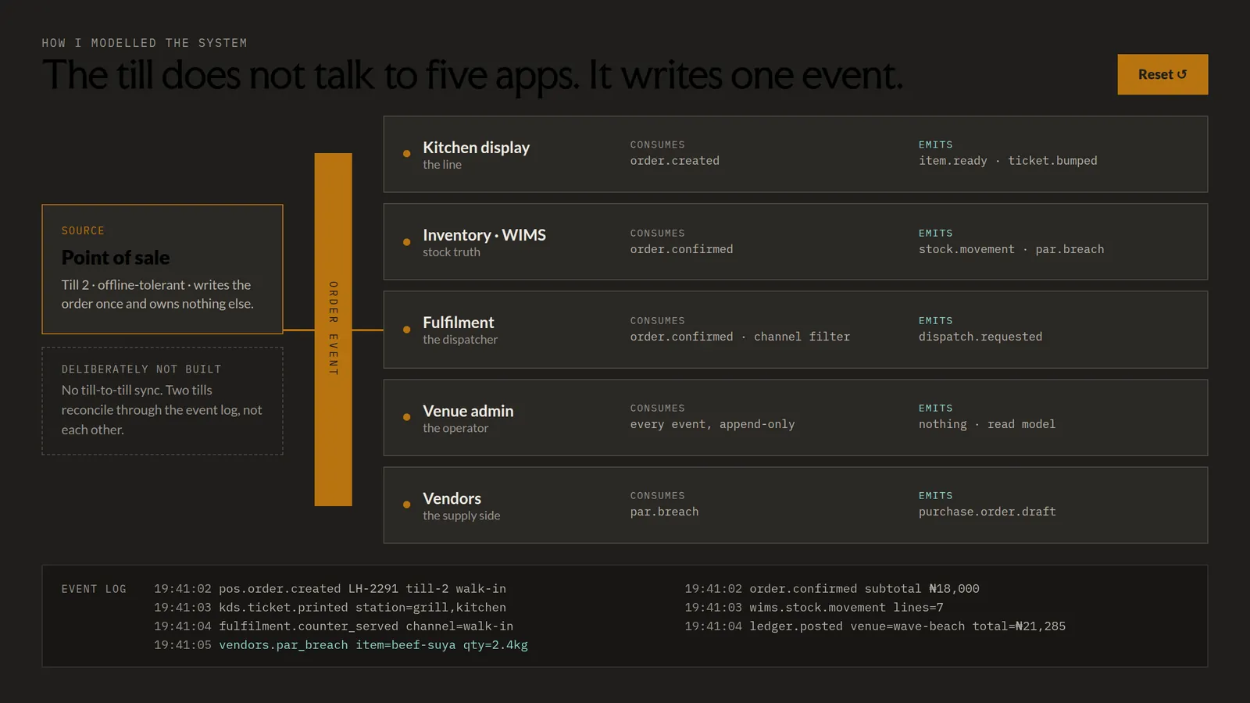Select the Kitchen display card title
Viewport: 1250px width, 703px height.
tap(476, 148)
